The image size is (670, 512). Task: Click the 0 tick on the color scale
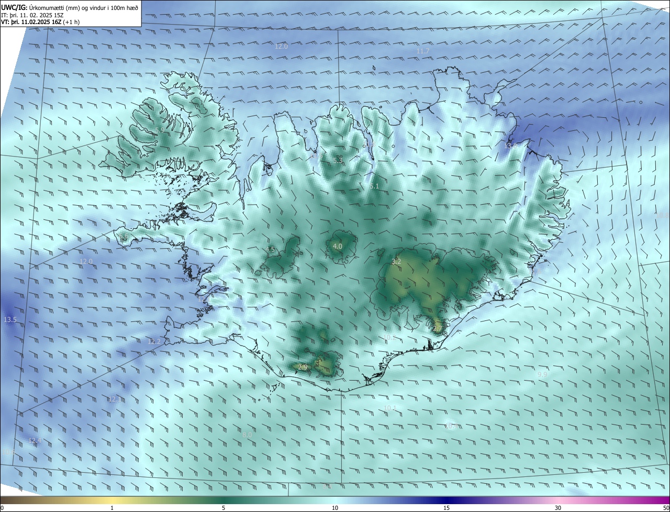click(2, 508)
